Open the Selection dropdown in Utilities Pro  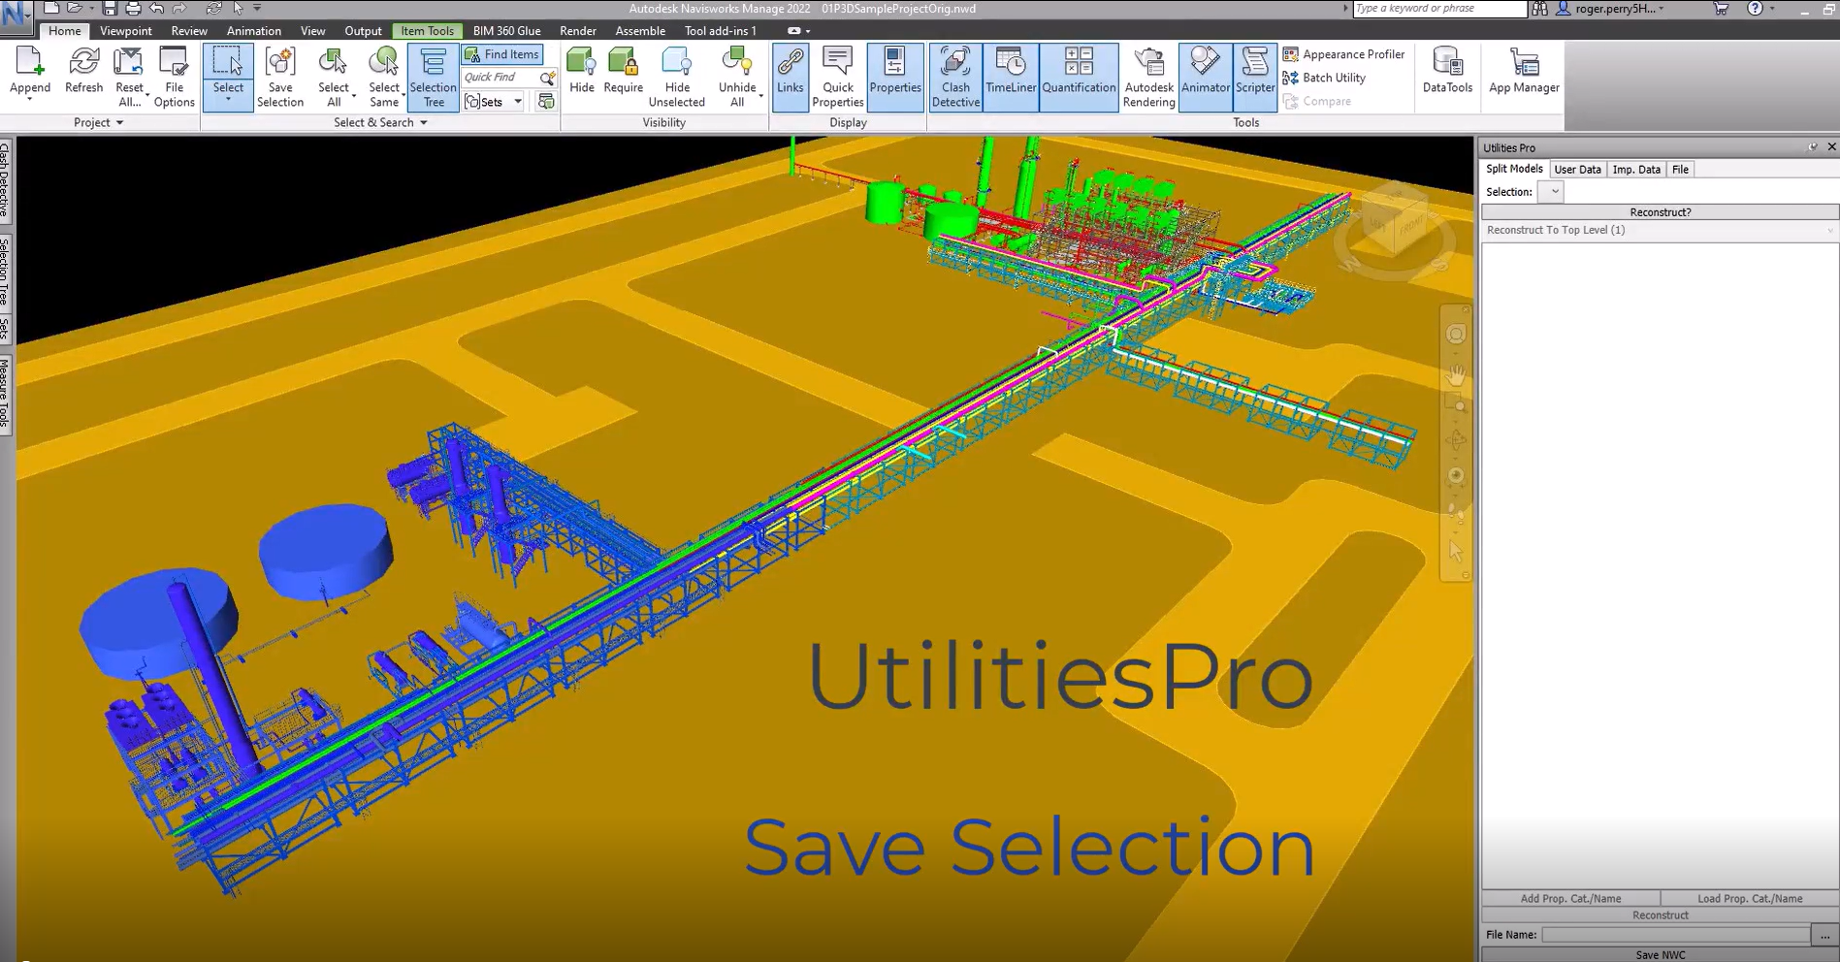1551,192
